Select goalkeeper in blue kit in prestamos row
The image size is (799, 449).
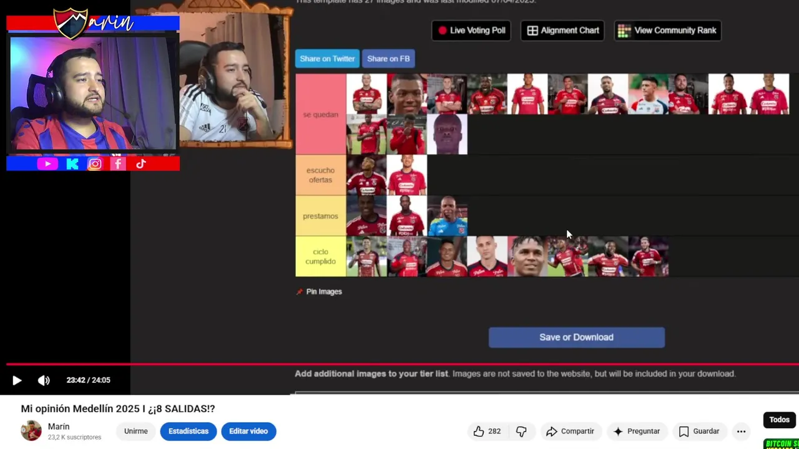[x=447, y=216]
